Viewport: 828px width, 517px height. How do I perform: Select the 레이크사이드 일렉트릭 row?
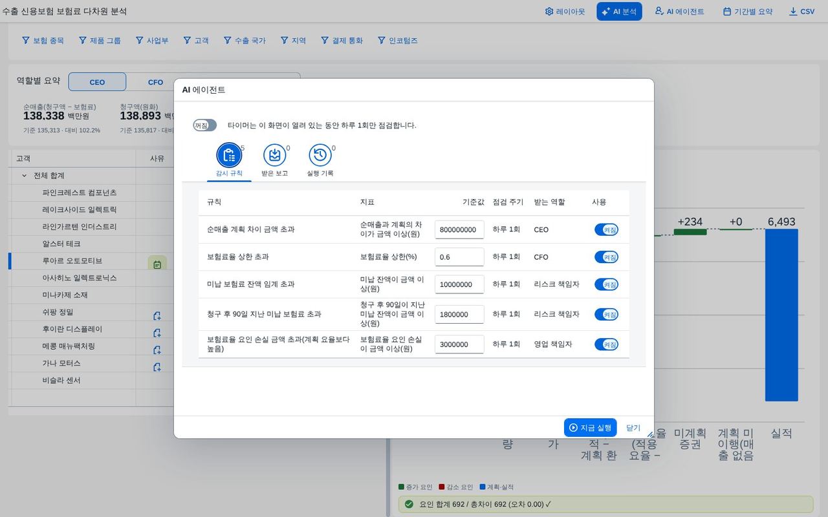pyautogui.click(x=80, y=209)
